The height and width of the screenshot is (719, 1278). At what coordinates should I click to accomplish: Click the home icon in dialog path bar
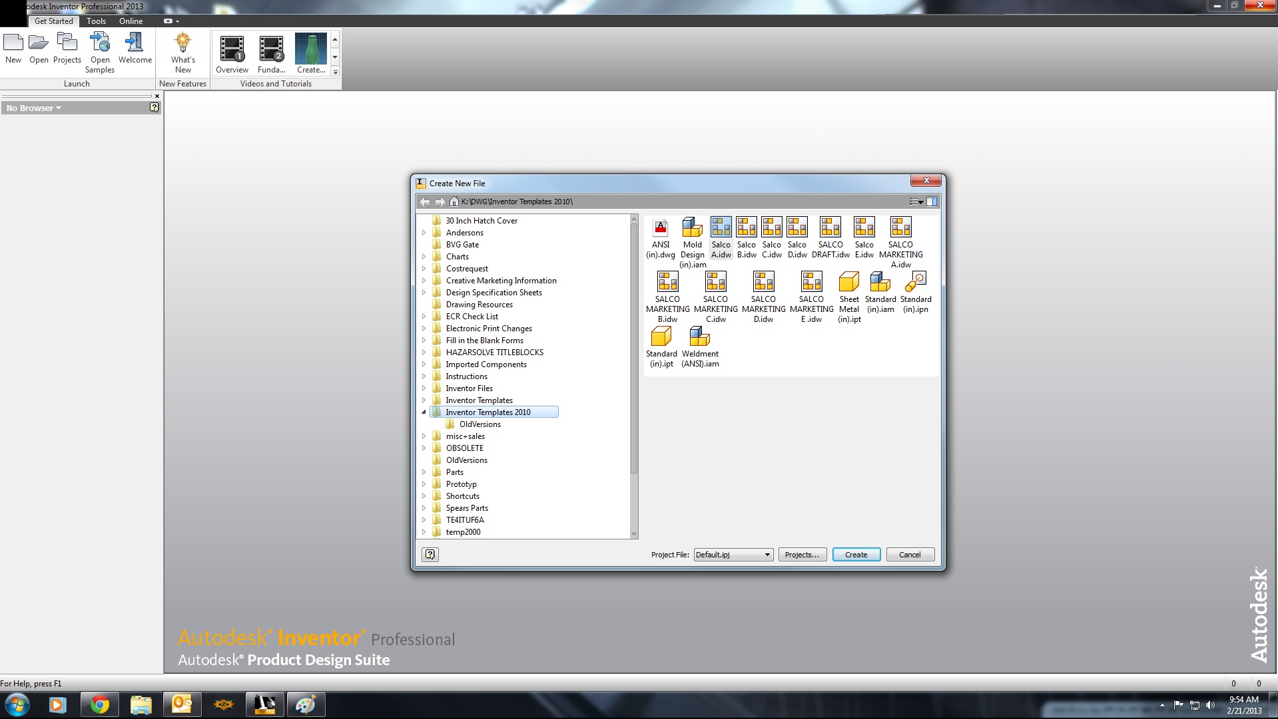click(x=454, y=202)
